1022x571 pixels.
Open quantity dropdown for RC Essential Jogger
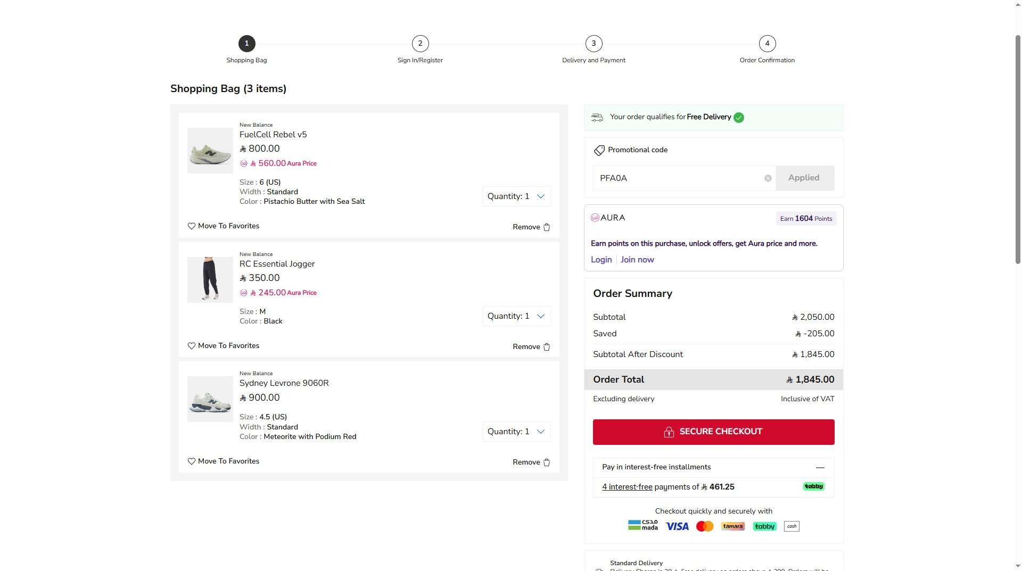(516, 316)
